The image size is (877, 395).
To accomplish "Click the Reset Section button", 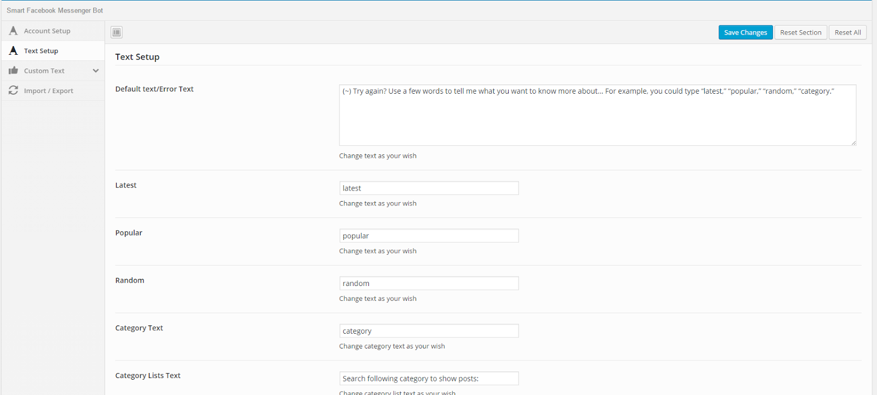I will pyautogui.click(x=800, y=32).
